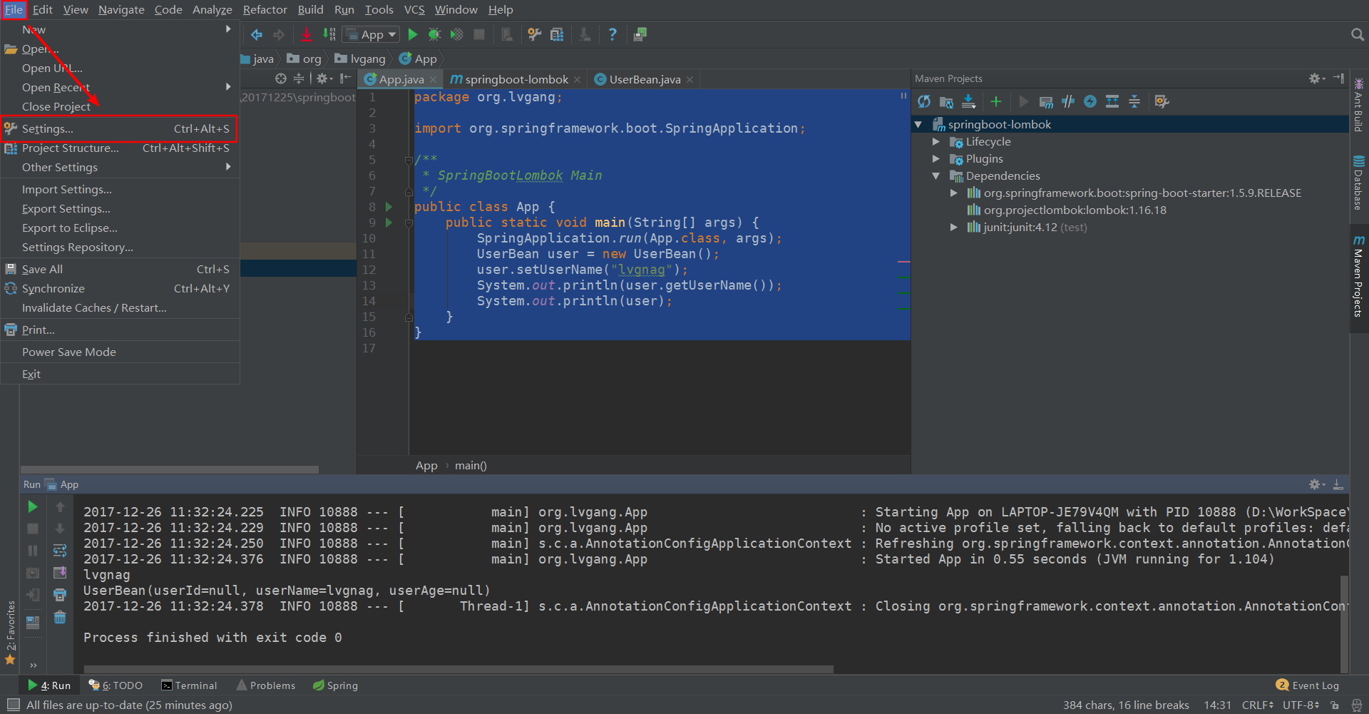Toggle tool window buttons icon in status bar
This screenshot has width=1369, height=714.
pyautogui.click(x=13, y=705)
